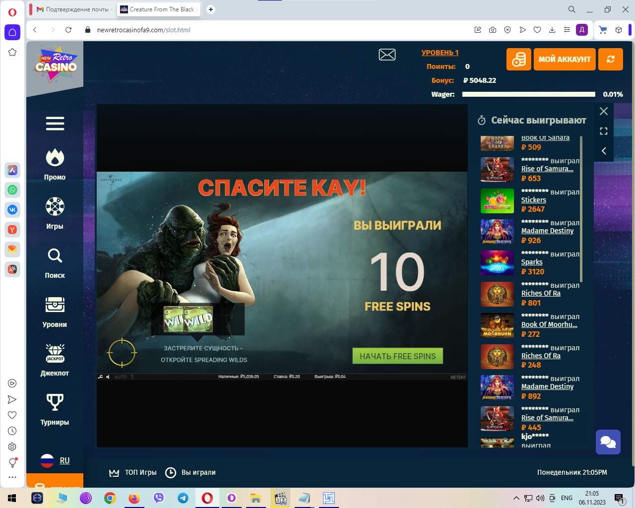Add page to bookmarks heart in address bar

(x=537, y=30)
